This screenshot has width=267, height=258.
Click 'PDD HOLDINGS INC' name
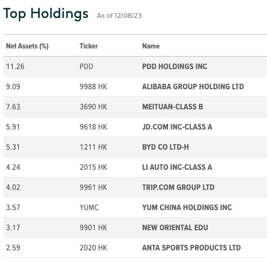175,66
